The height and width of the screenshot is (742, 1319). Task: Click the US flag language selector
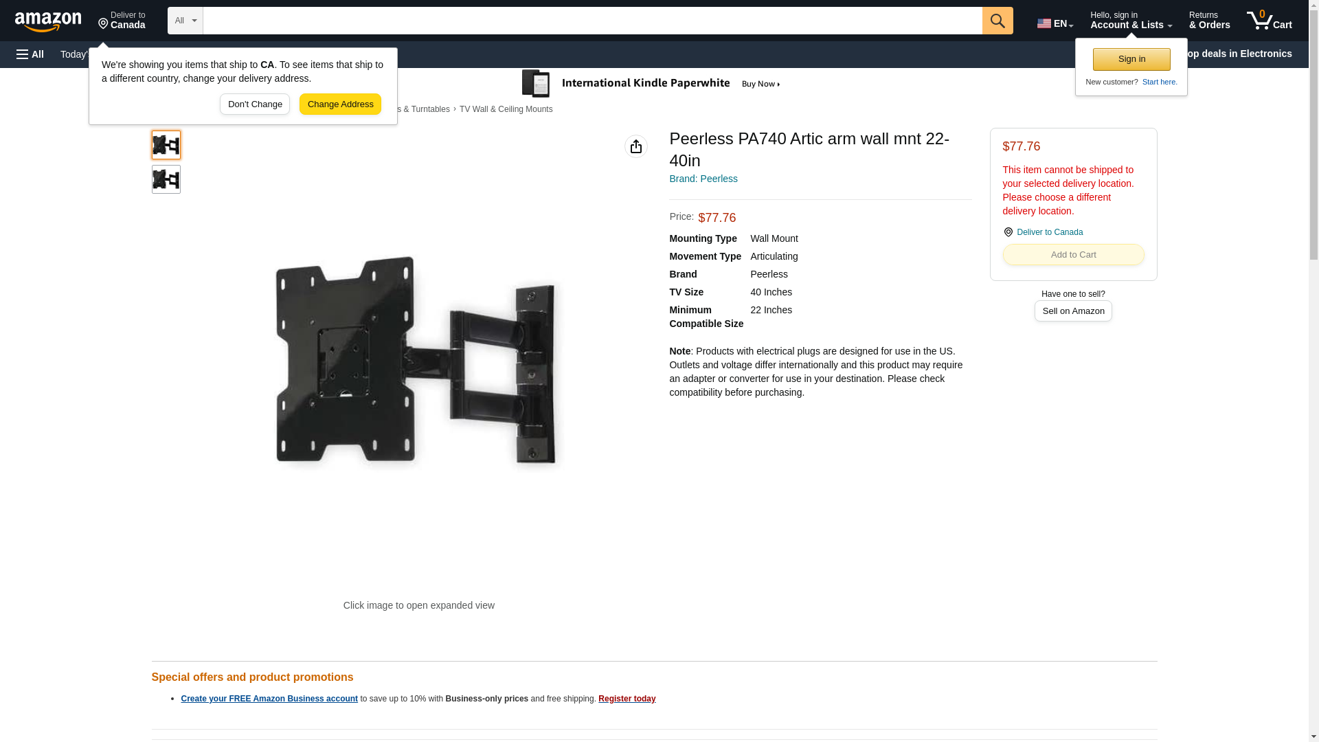[1055, 23]
